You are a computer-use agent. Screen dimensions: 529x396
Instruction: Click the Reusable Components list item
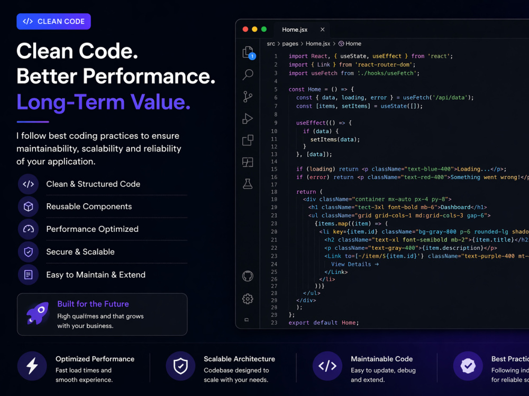pyautogui.click(x=89, y=206)
